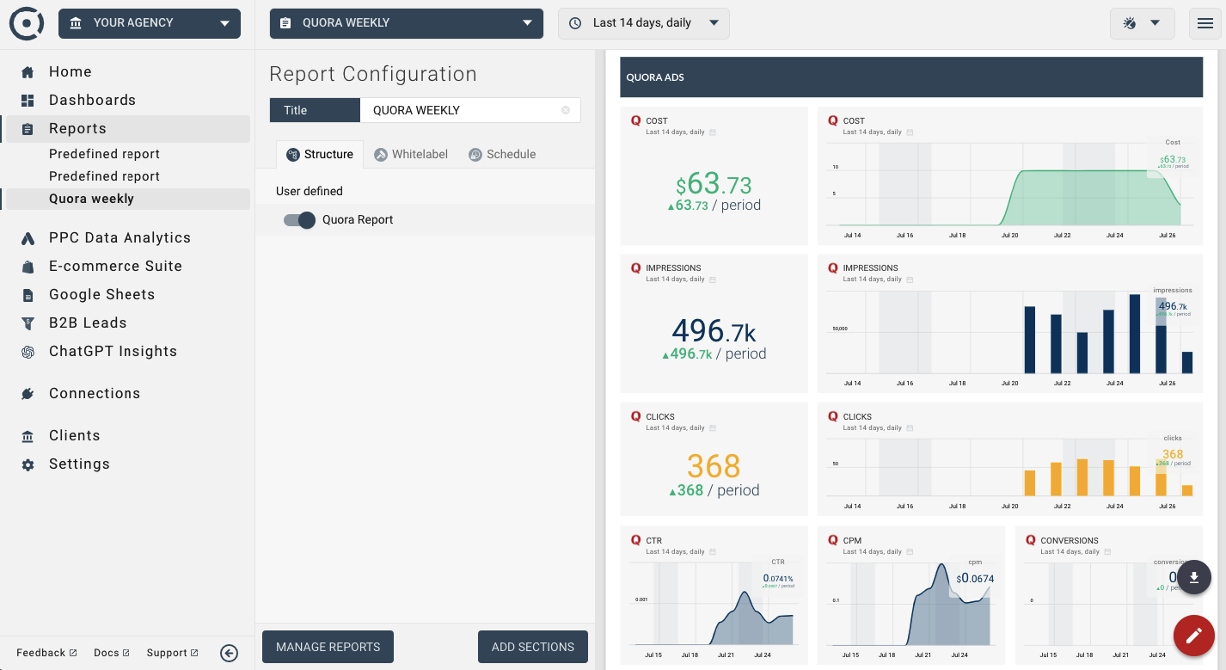Open ChatGPT Insights
The width and height of the screenshot is (1226, 670).
(x=113, y=352)
